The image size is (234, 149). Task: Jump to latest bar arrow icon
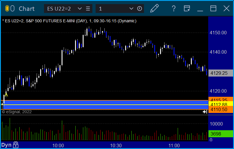[x=205, y=112]
